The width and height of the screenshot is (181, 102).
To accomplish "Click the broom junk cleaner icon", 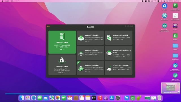I will [x=109, y=68].
